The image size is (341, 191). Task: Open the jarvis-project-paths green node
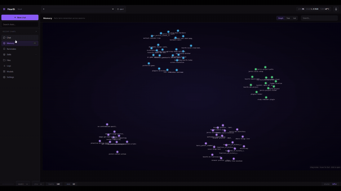coord(265,67)
